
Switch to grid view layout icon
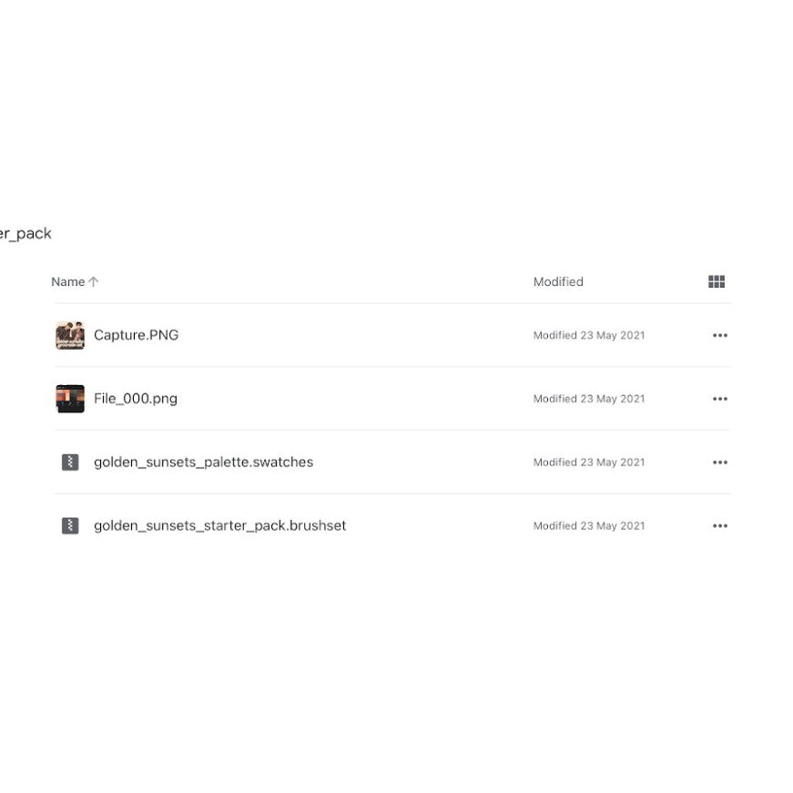[717, 282]
